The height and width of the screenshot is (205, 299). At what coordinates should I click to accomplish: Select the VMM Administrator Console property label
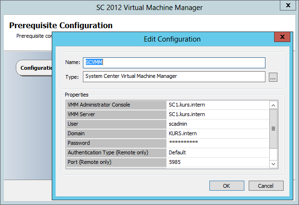pyautogui.click(x=116, y=105)
